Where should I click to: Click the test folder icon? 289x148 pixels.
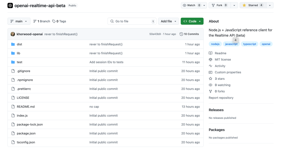pos(13,62)
